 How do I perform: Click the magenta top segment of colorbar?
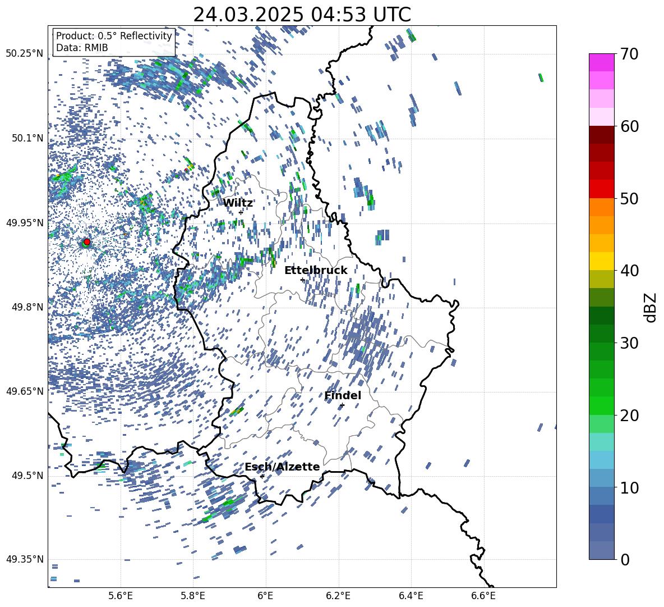601,62
